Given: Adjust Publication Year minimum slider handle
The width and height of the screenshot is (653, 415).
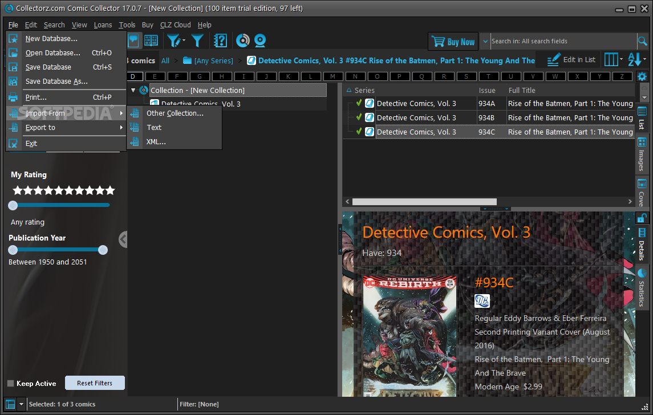Looking at the screenshot, I should [x=13, y=250].
